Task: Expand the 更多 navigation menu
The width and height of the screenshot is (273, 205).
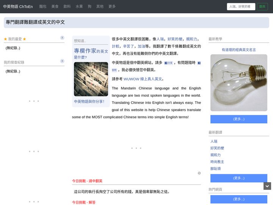Action: (112, 6)
